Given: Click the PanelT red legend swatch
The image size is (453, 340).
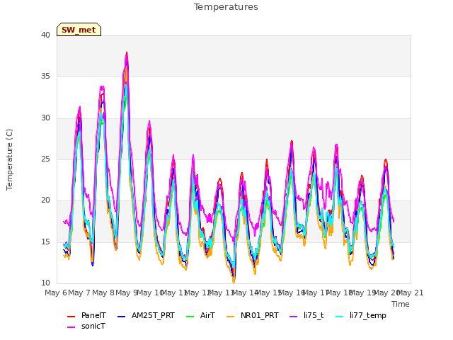Looking at the screenshot, I should 71,317.
